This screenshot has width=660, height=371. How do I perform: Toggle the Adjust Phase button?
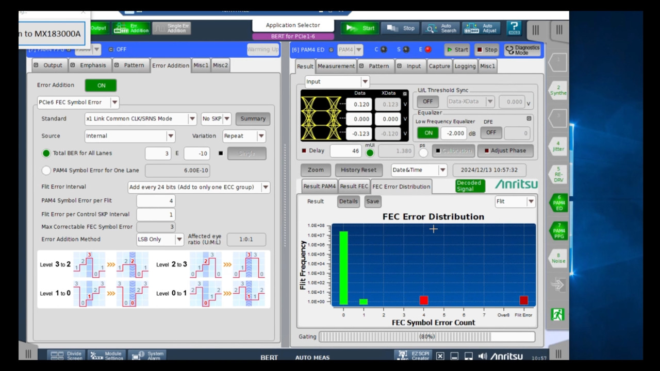[505, 150]
